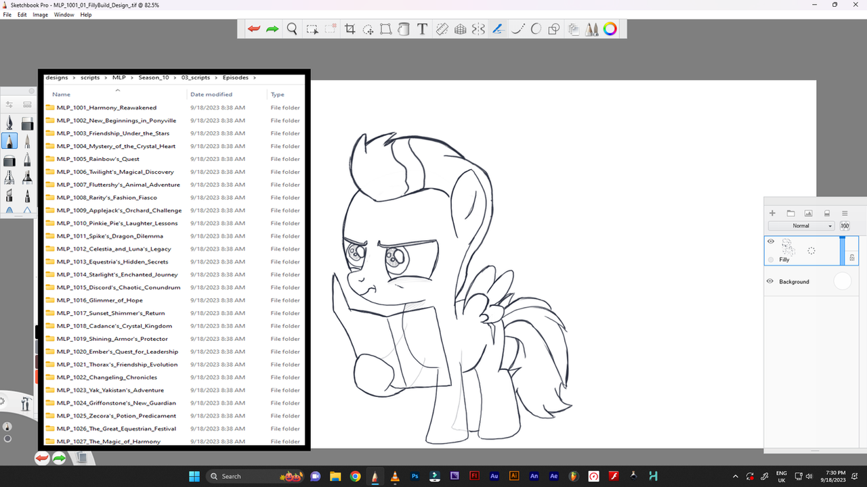
Task: Adjust the blue Filly layer opacity bar
Action: pyautogui.click(x=843, y=250)
